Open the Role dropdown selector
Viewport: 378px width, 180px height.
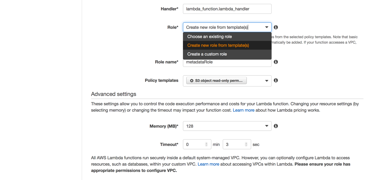(267, 27)
